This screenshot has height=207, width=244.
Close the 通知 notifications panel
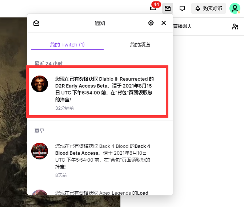(164, 23)
